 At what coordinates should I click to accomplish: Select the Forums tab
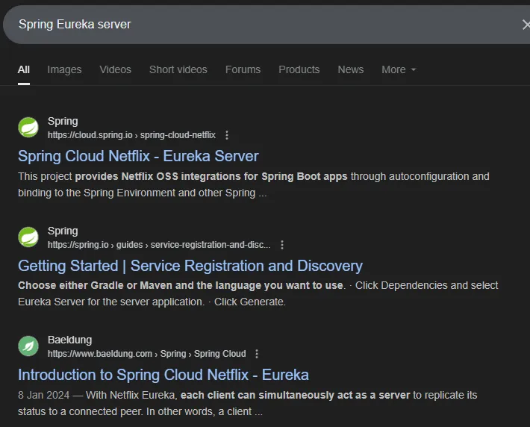[x=243, y=69]
